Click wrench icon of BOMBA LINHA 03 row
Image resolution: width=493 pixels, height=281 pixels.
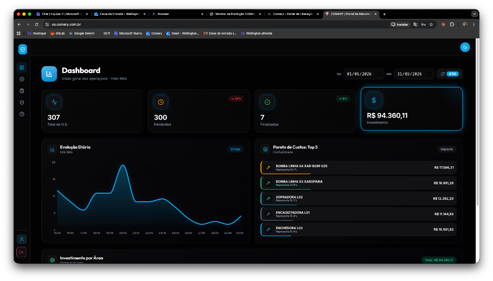tap(268, 183)
